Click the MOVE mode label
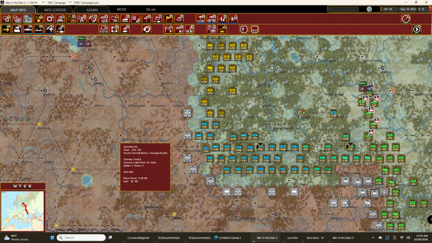This screenshot has height=243, width=432. click(121, 9)
